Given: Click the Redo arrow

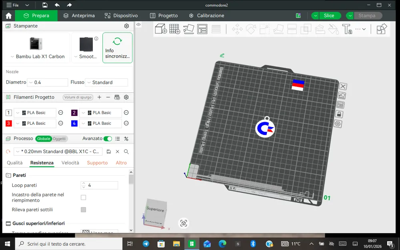Looking at the screenshot, I should (69, 5).
